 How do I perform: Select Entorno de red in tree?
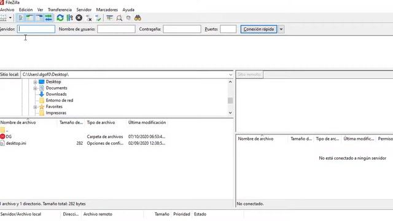pyautogui.click(x=60, y=100)
